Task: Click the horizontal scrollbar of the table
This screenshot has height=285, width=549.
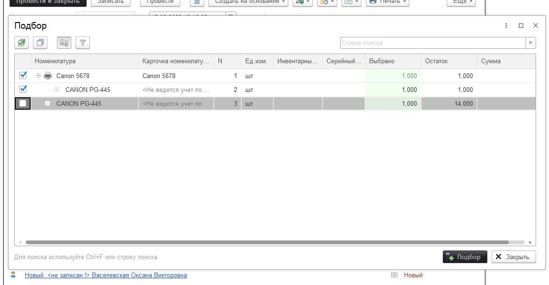Action: (267, 242)
